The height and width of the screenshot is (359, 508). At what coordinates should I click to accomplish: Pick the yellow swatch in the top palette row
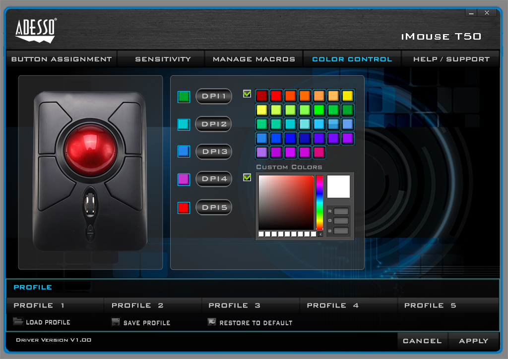[x=347, y=96]
